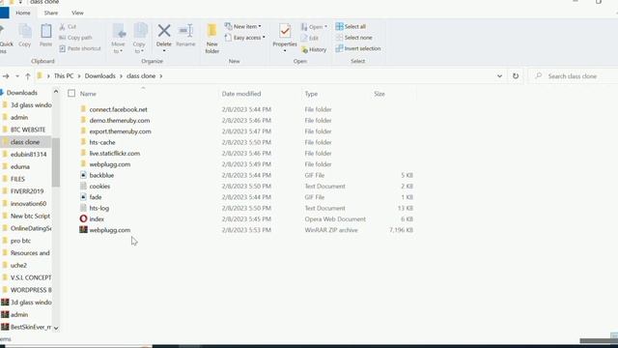Open the recent locations dropdown arrow
The image size is (618, 348).
(17, 75)
